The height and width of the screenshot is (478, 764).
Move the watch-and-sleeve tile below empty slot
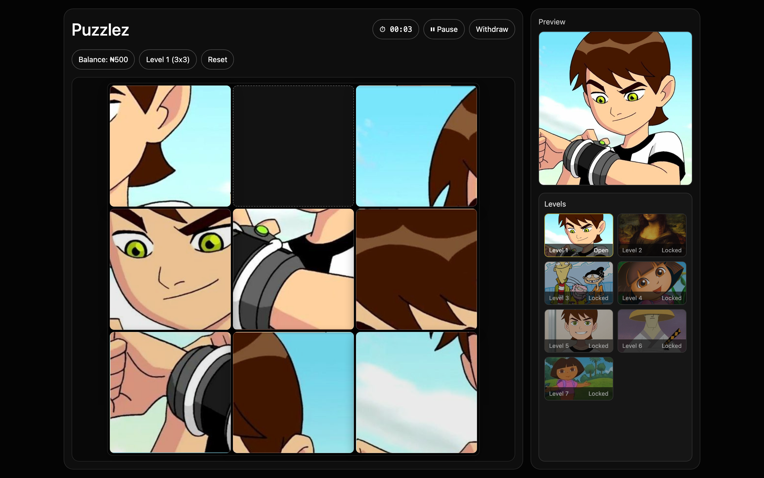[293, 269]
